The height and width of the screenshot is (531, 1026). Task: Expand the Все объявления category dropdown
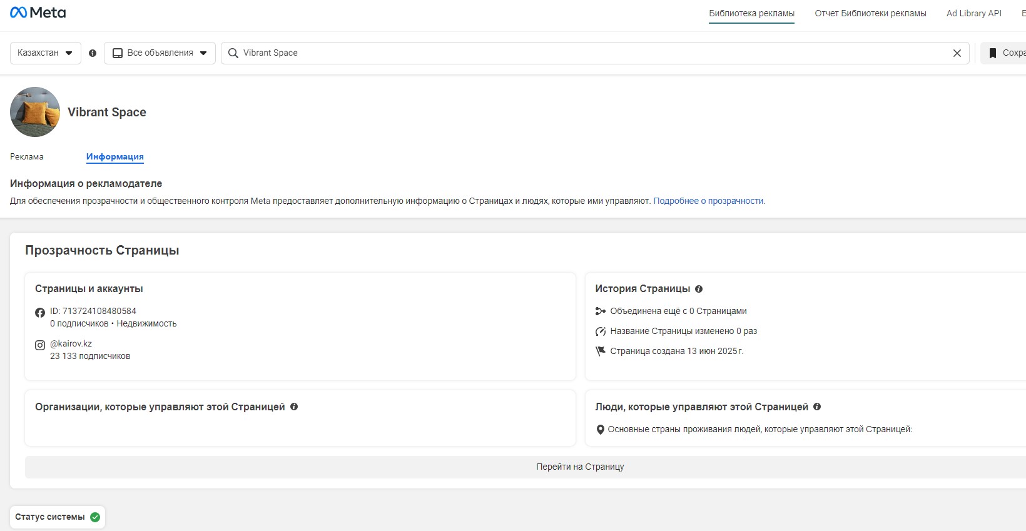160,53
